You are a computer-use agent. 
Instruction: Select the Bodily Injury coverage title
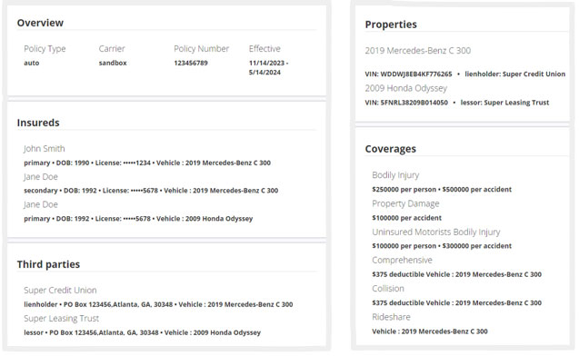tap(395, 175)
